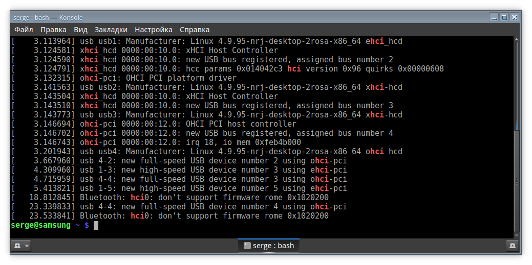Click the Вид menu item
532x265 pixels.
coord(80,30)
